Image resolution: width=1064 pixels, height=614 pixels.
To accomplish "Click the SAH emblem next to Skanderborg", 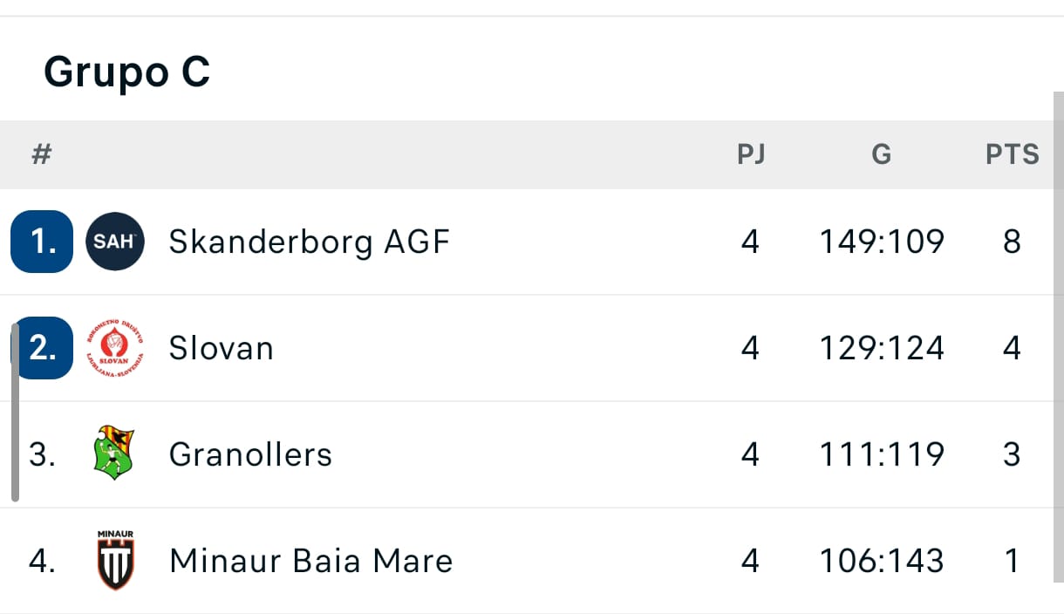I will [x=114, y=242].
